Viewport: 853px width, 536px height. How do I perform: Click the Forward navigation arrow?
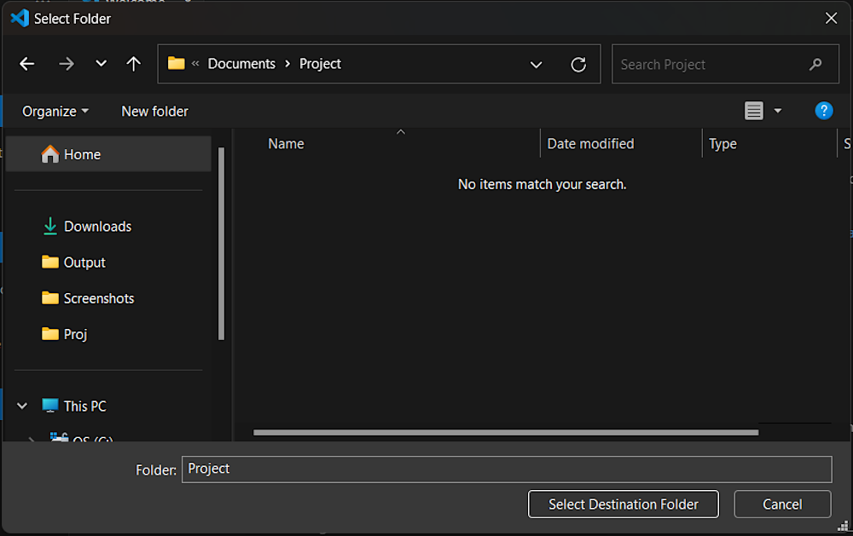pyautogui.click(x=67, y=64)
